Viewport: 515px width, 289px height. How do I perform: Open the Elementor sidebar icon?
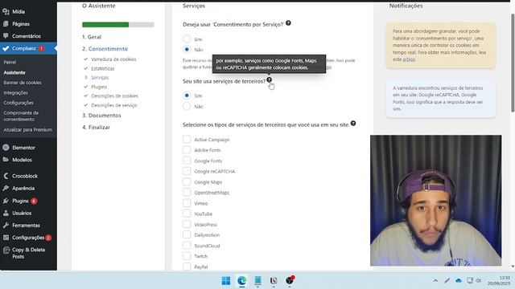[x=6, y=148]
